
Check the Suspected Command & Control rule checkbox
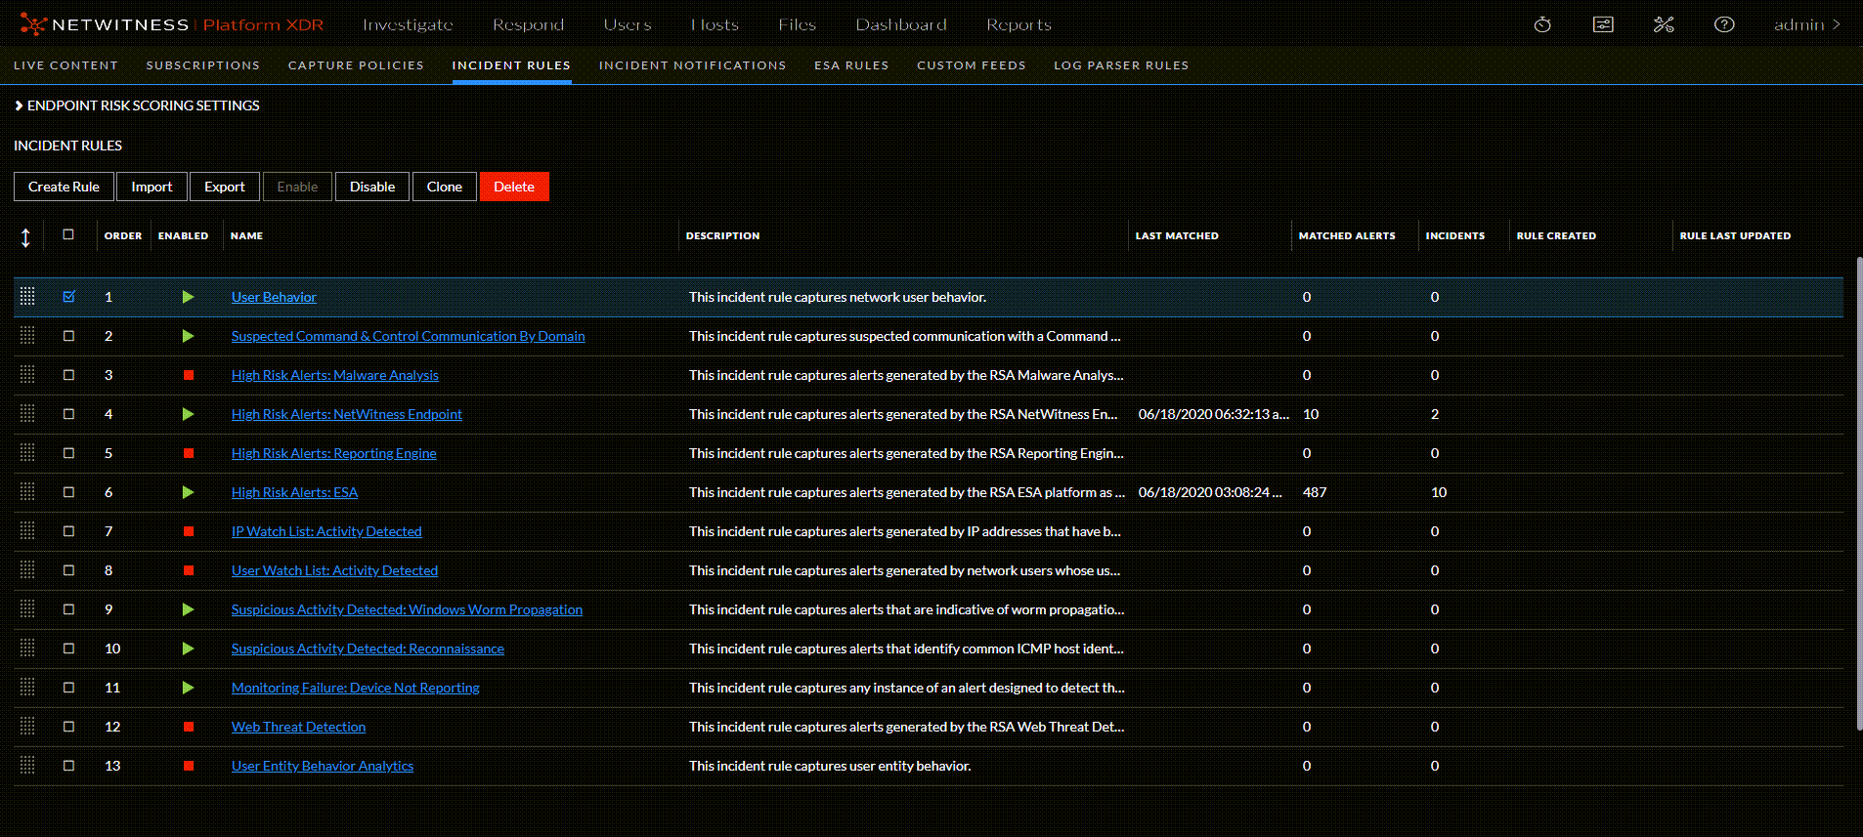(x=68, y=335)
